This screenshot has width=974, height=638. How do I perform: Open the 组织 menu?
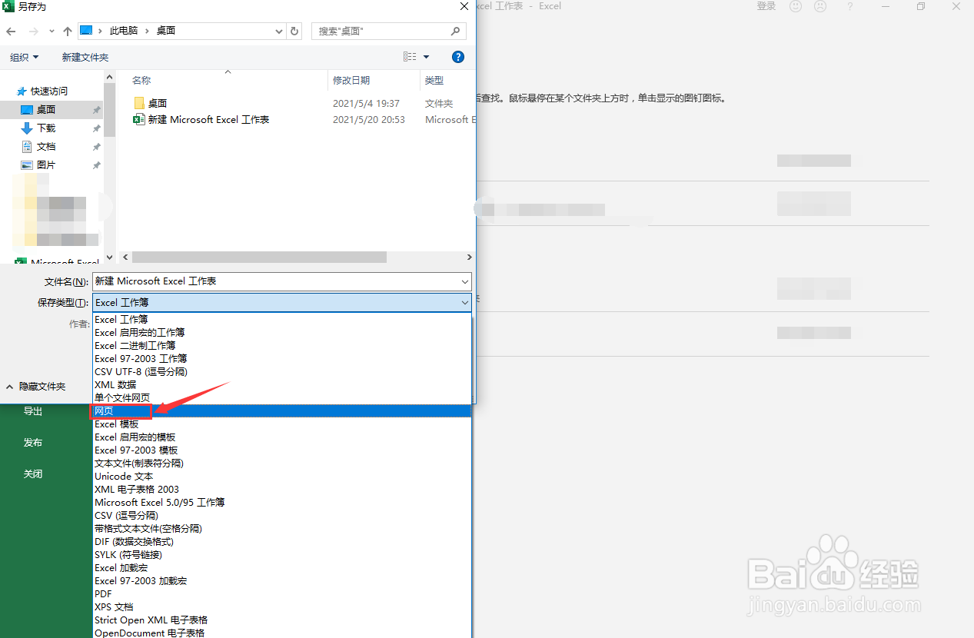click(25, 57)
